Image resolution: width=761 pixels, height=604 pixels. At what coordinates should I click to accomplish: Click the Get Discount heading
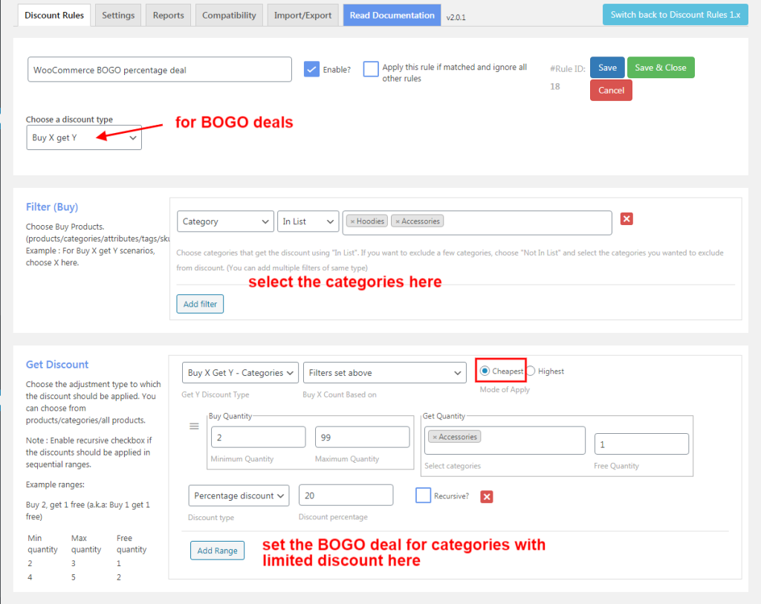(57, 364)
